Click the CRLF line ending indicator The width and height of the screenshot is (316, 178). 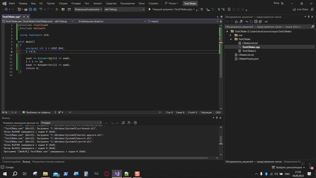(x=218, y=112)
